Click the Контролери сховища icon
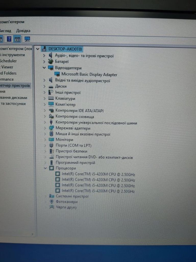Viewport: 196px width, 262px height. click(x=51, y=116)
